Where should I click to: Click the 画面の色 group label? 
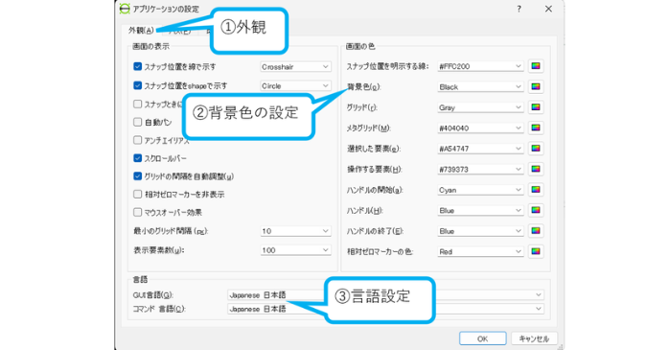pos(360,46)
